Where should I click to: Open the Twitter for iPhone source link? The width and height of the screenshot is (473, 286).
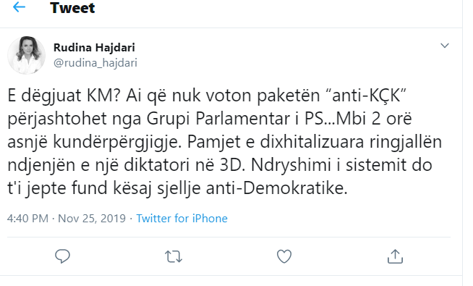pos(182,219)
